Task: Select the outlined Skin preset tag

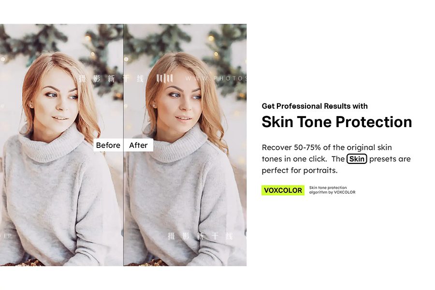Action: click(x=357, y=159)
